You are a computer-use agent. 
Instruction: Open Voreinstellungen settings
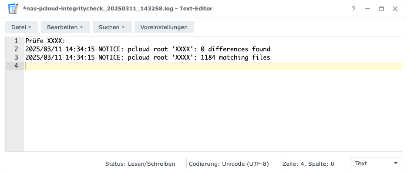[x=164, y=27]
